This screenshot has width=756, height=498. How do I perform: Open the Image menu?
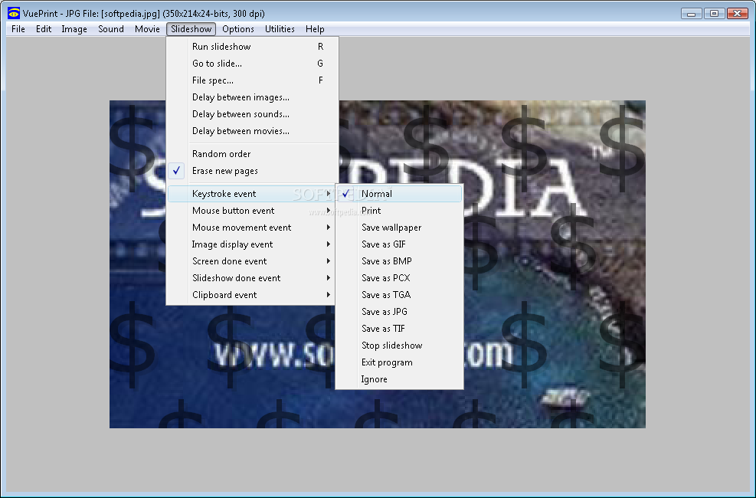pyautogui.click(x=74, y=29)
